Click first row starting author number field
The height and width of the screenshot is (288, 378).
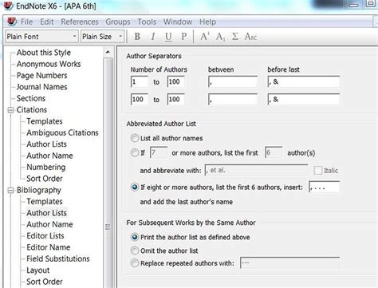tap(140, 81)
